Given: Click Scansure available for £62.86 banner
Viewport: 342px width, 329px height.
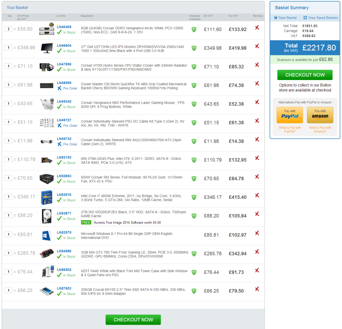Looking at the screenshot, I should (305, 59).
